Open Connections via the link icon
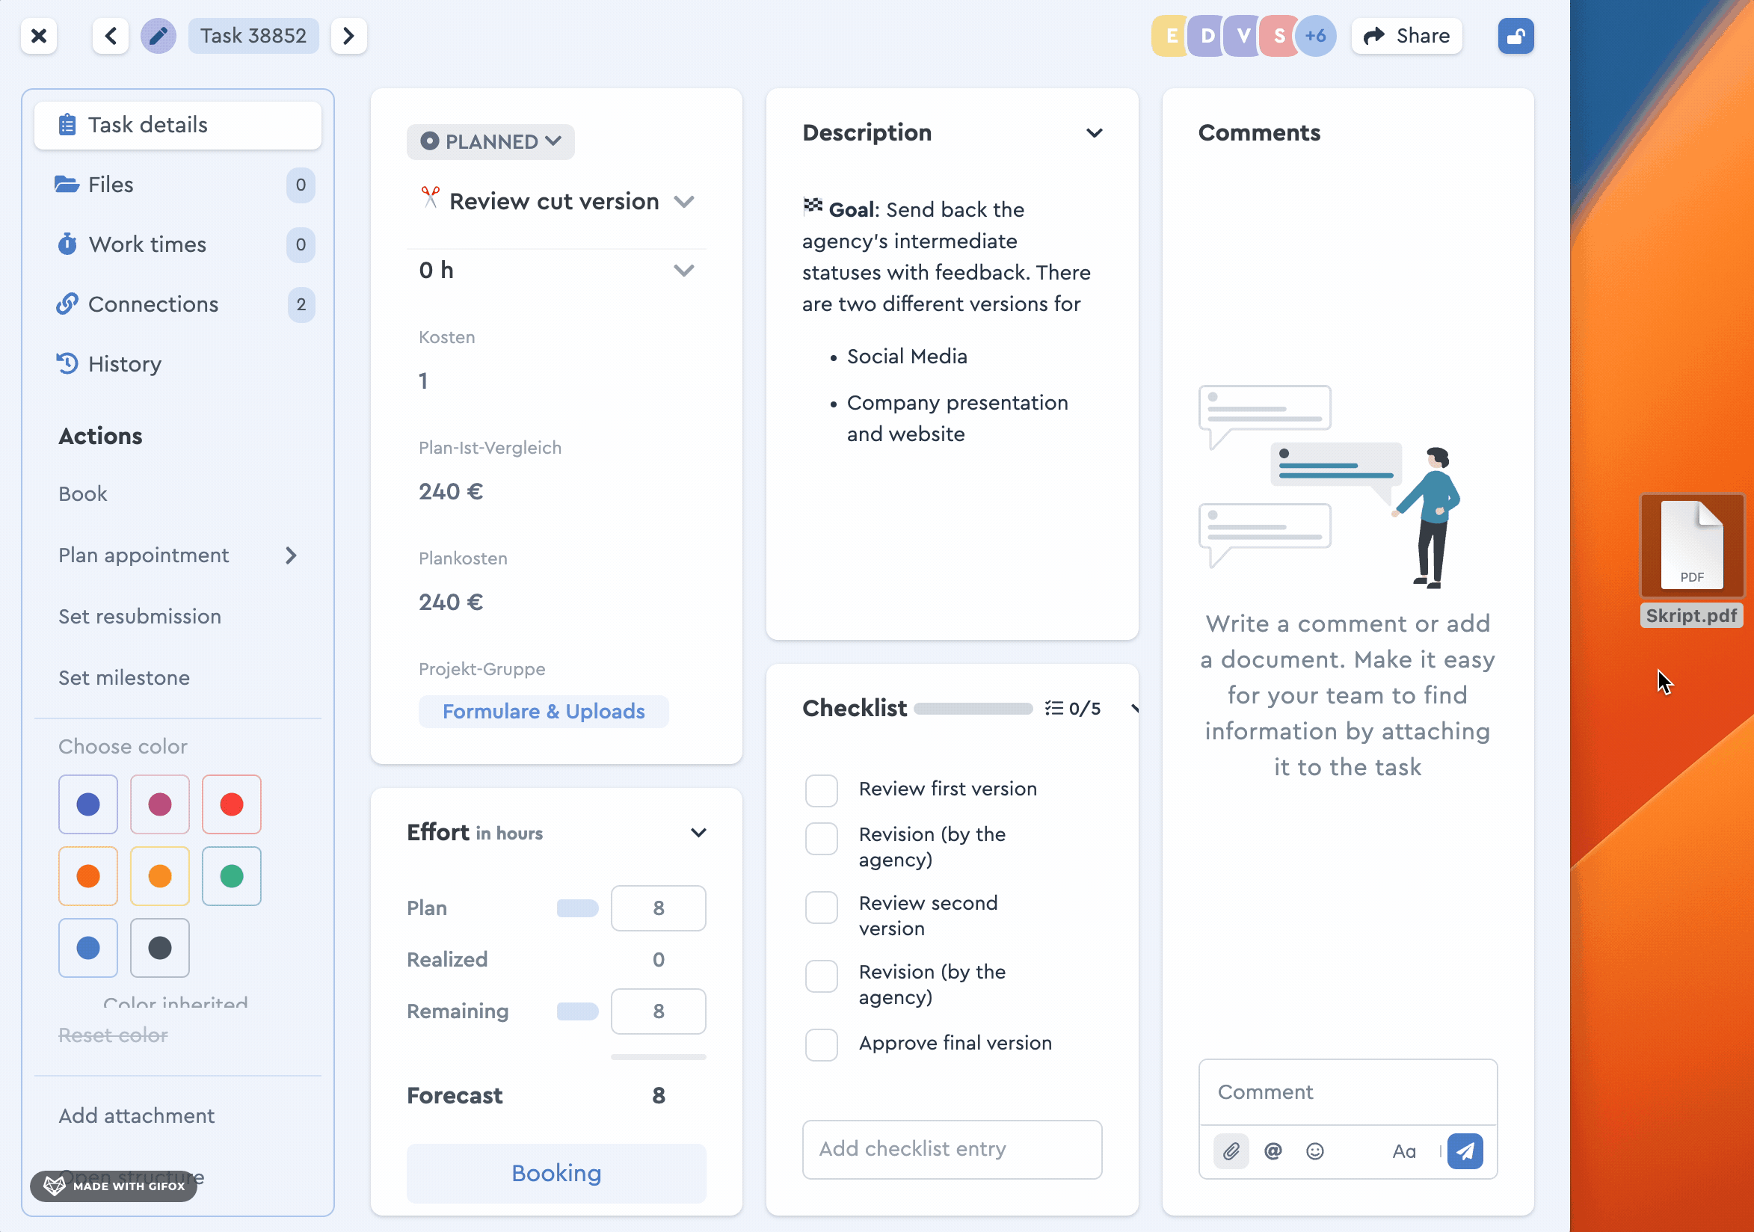The height and width of the screenshot is (1232, 1754). 67,304
